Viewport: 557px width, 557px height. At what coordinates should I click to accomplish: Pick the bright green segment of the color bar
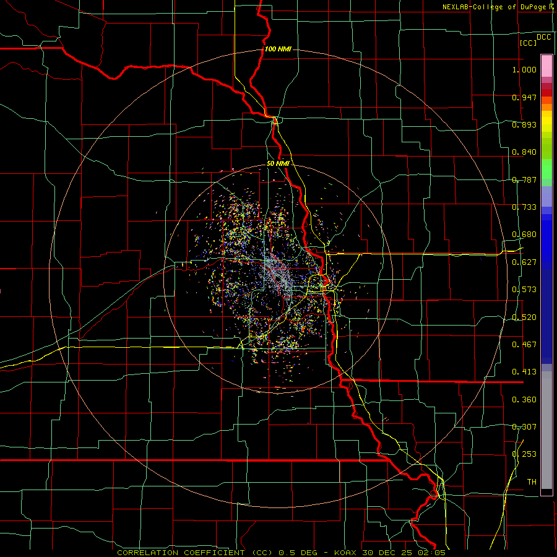coord(546,169)
